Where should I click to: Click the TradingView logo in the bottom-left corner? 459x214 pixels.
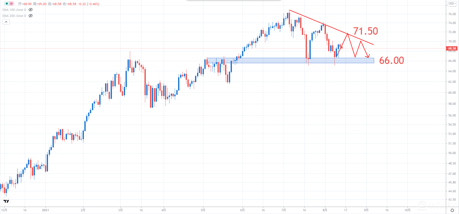tap(6, 201)
